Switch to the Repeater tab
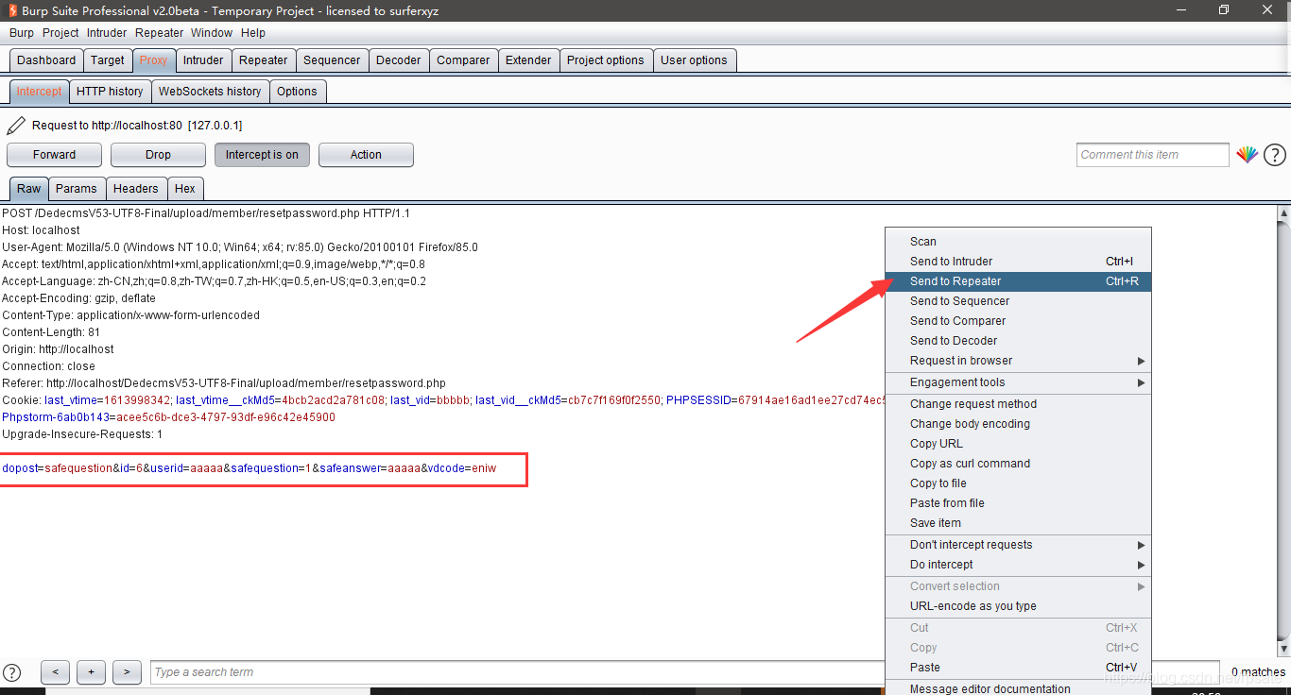Image resolution: width=1291 pixels, height=695 pixels. point(264,60)
